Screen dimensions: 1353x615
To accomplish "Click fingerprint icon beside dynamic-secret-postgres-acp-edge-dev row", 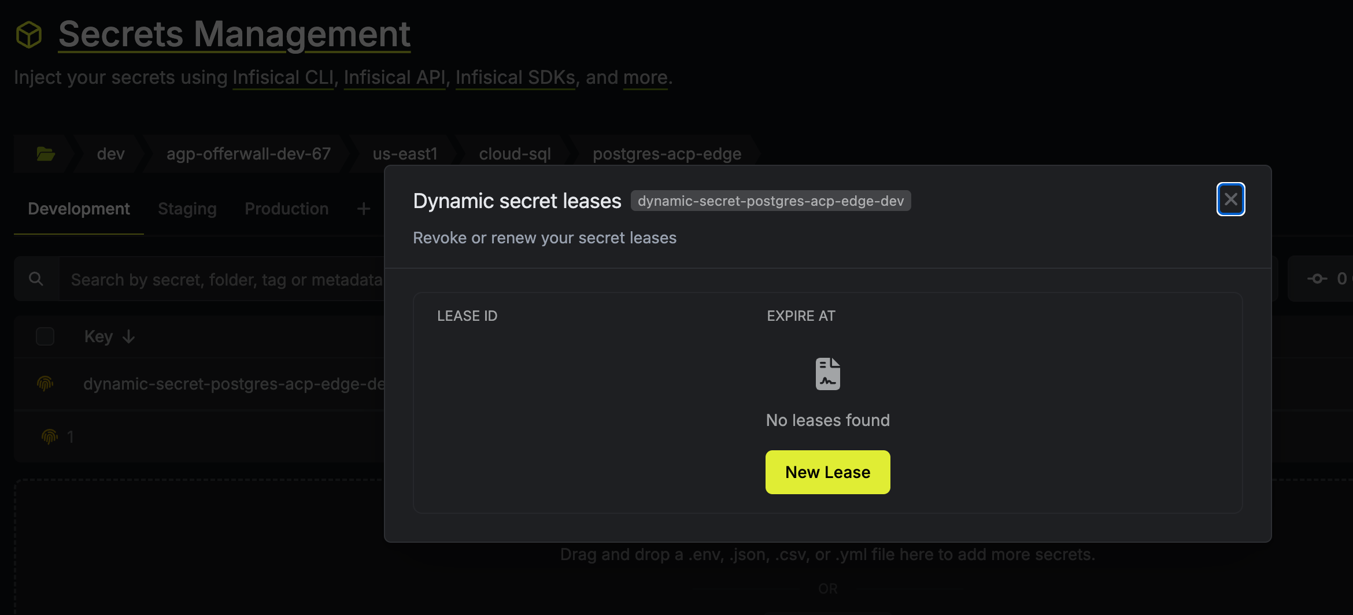I will coord(45,384).
